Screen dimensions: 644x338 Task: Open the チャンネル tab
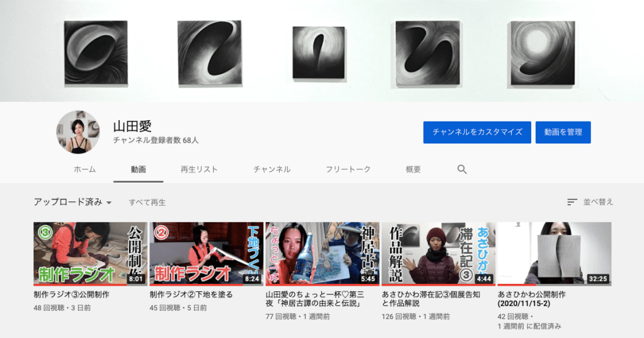[x=272, y=169]
